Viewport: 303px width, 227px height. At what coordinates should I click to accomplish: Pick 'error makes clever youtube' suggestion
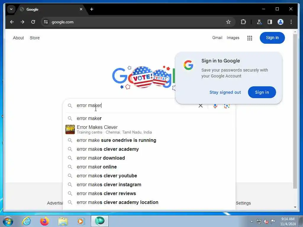click(149, 176)
